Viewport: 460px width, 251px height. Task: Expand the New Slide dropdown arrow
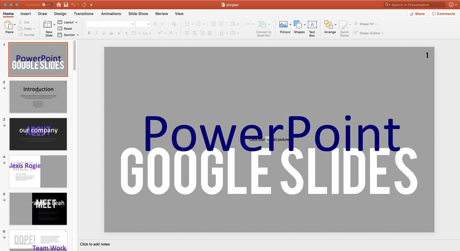tap(54, 25)
